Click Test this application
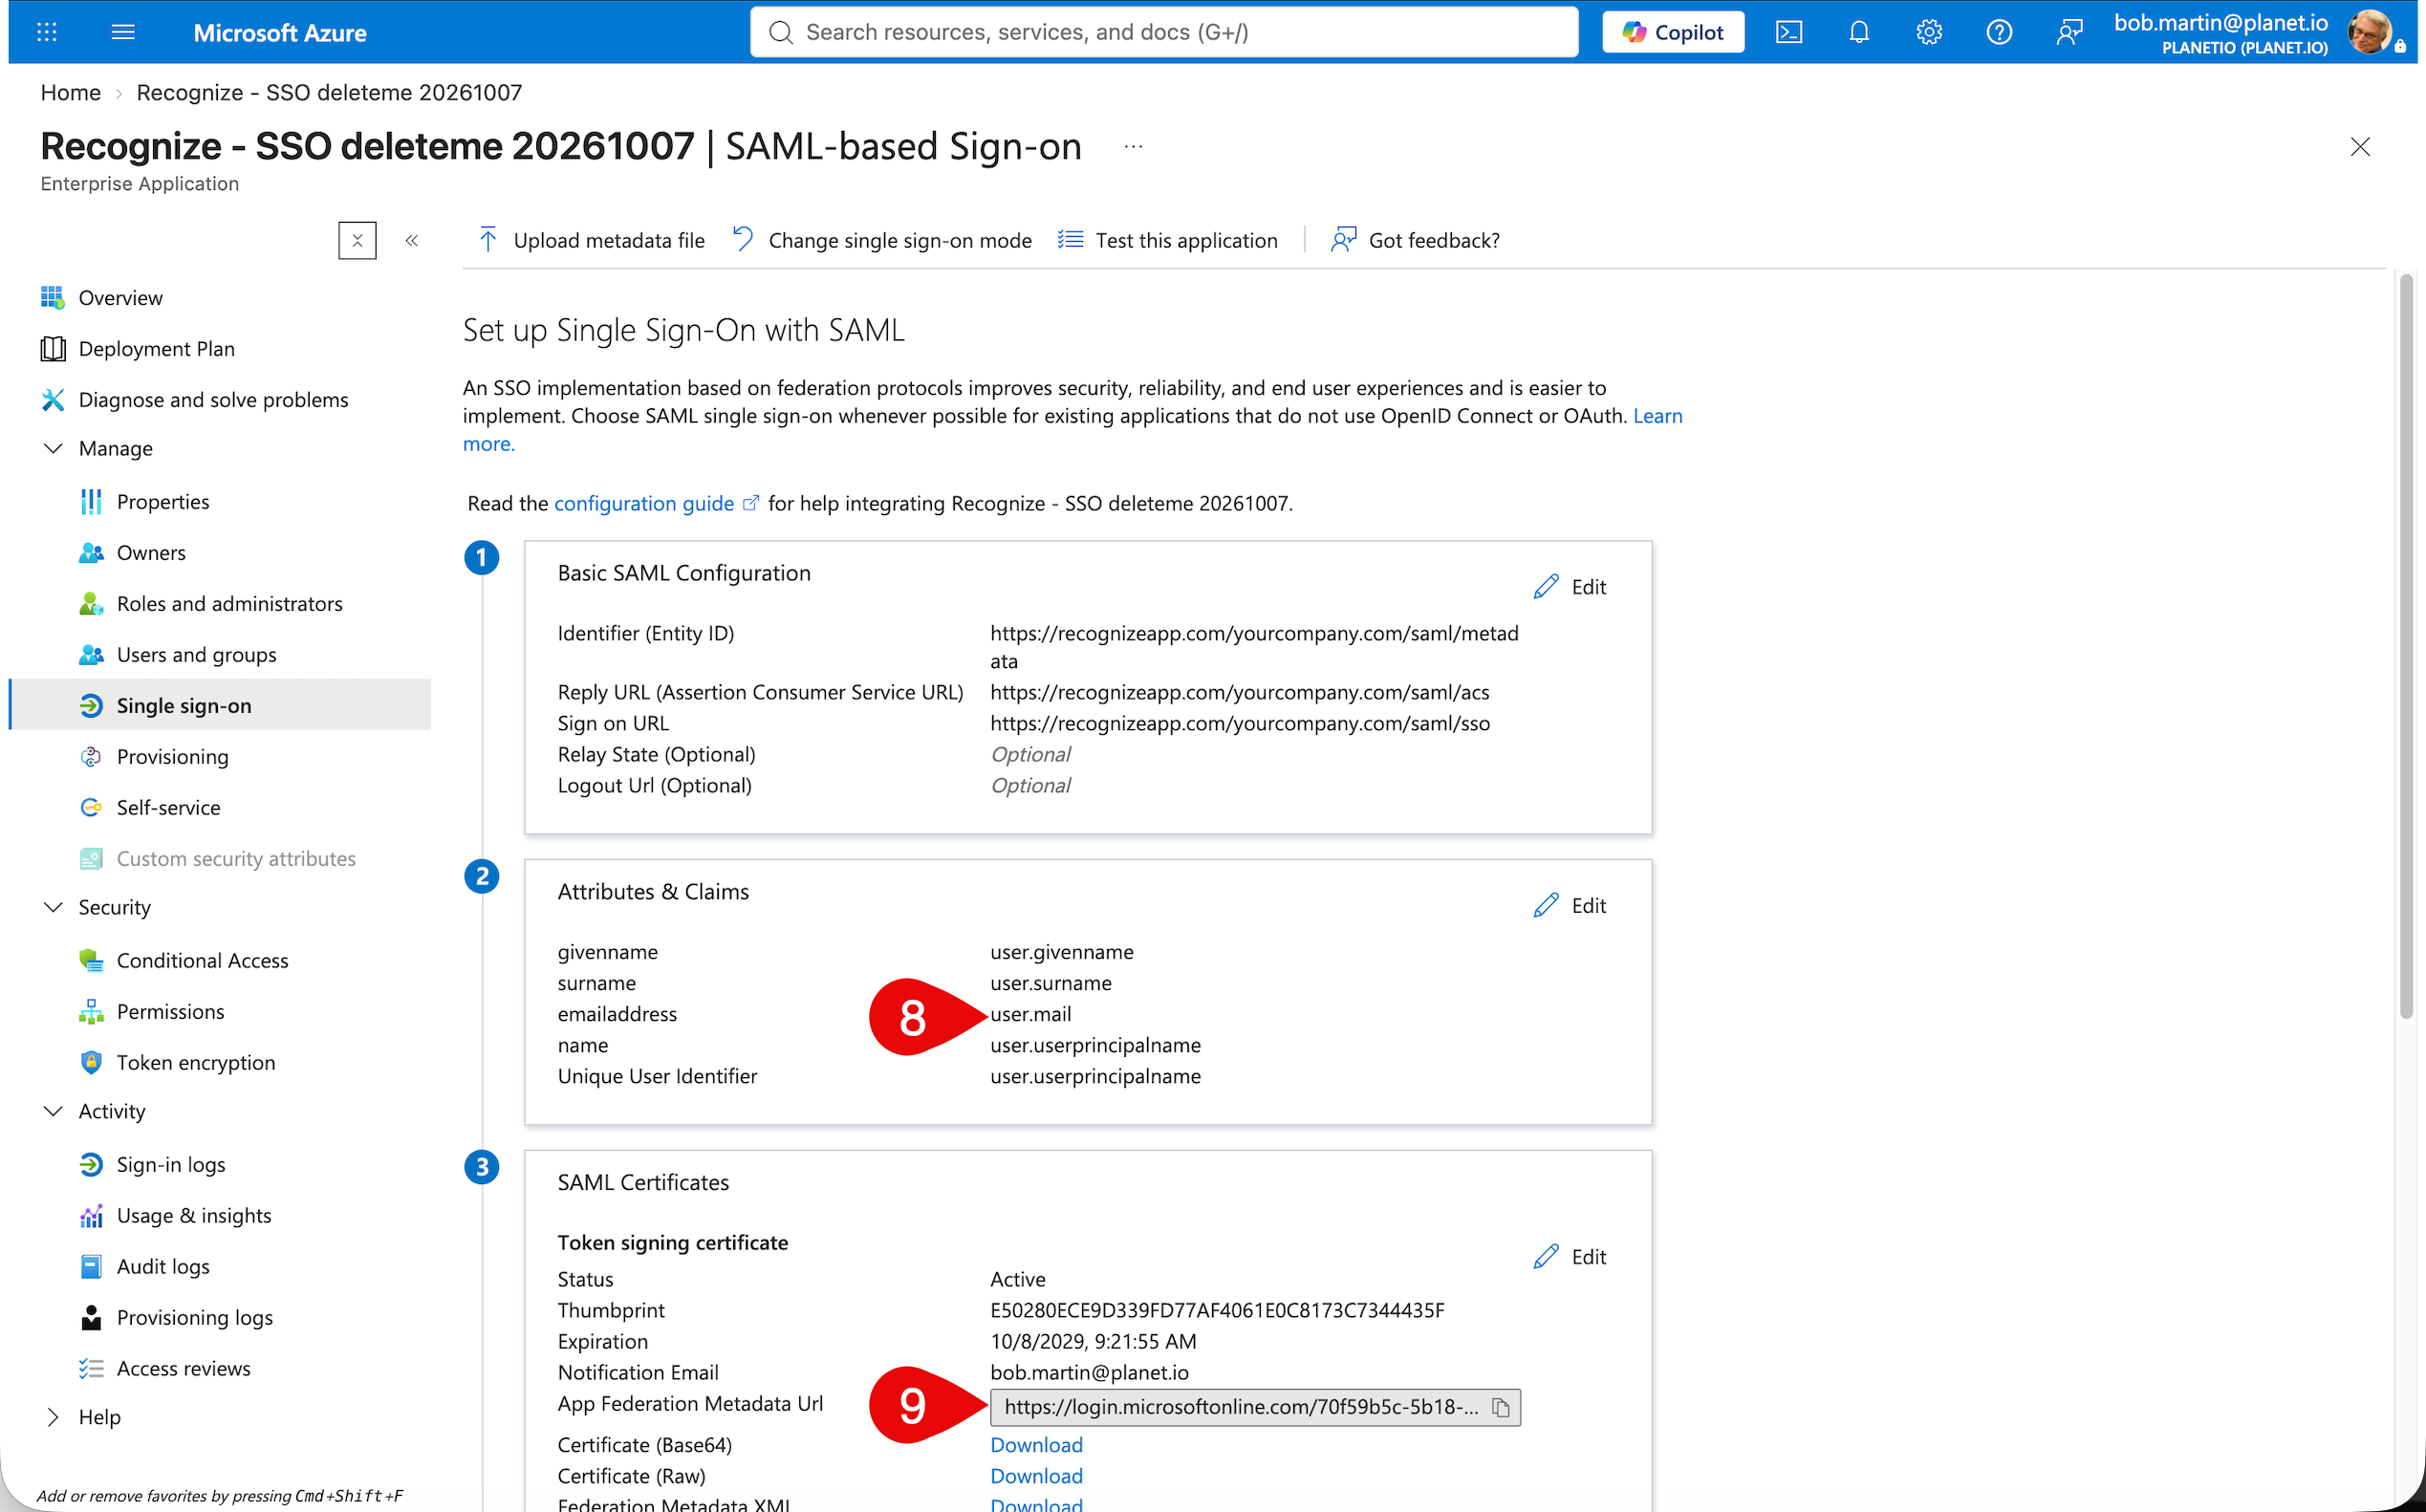Image resolution: width=2426 pixels, height=1512 pixels. click(1168, 240)
